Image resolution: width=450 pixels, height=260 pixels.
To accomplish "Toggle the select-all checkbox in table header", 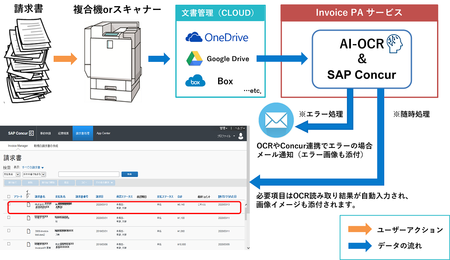I will coord(9,196).
